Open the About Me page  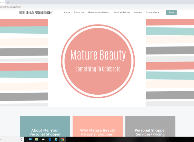pos(79,12)
